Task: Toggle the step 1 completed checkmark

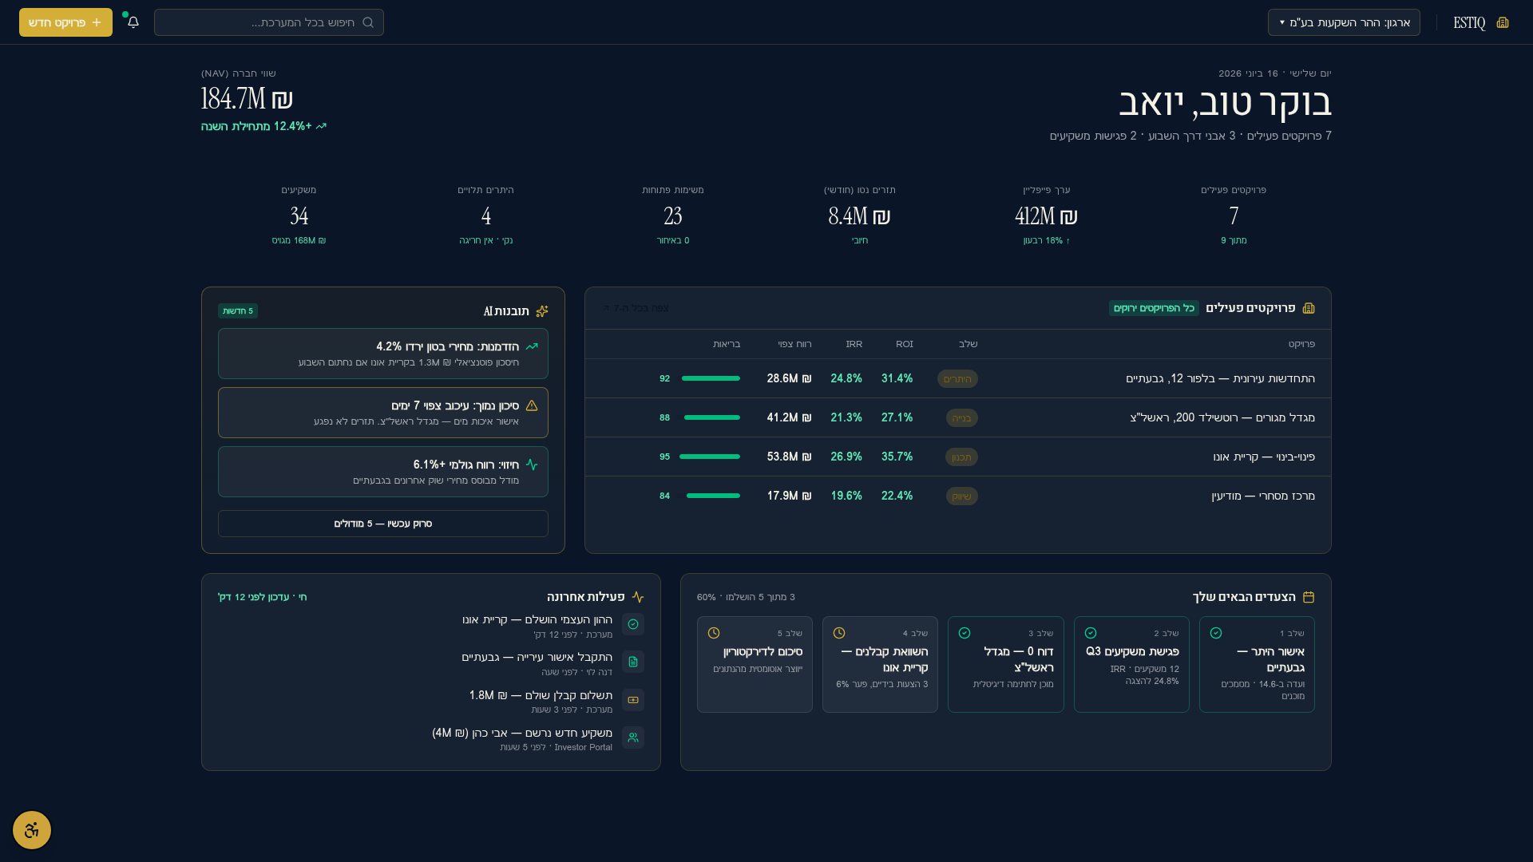Action: pos(1216,633)
